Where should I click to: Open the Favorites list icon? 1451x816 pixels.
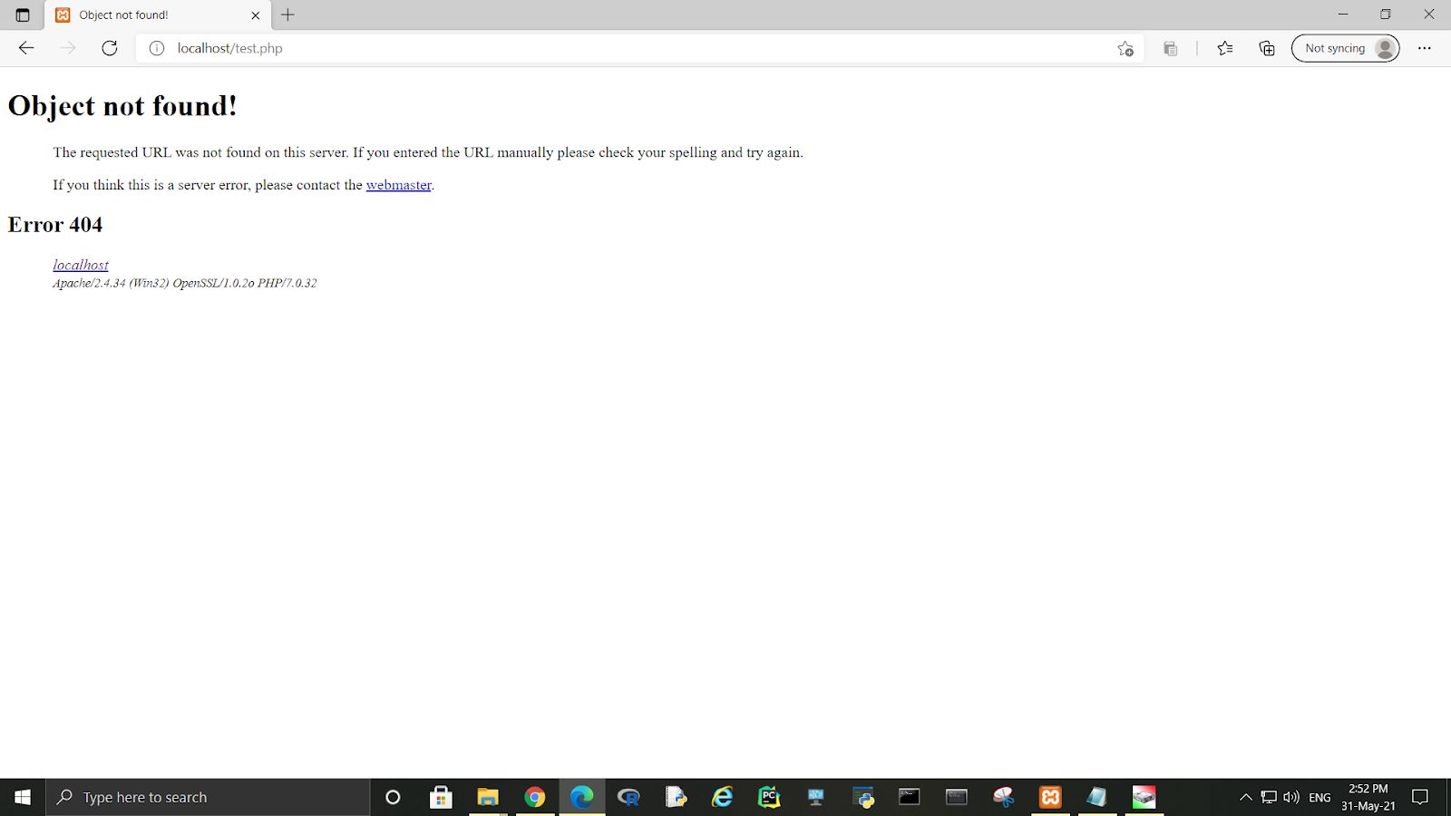coord(1225,49)
